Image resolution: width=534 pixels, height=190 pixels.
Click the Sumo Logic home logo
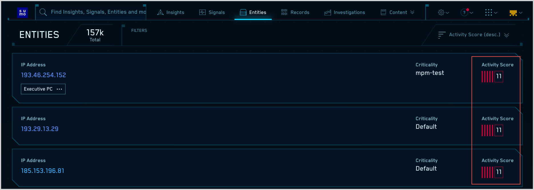(x=22, y=13)
